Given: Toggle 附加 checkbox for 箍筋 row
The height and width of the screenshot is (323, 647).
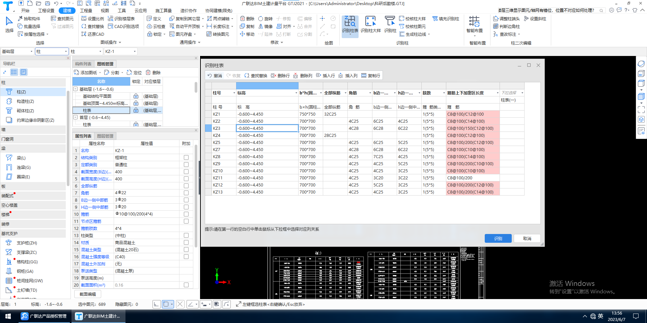Looking at the screenshot, I should pos(186,214).
